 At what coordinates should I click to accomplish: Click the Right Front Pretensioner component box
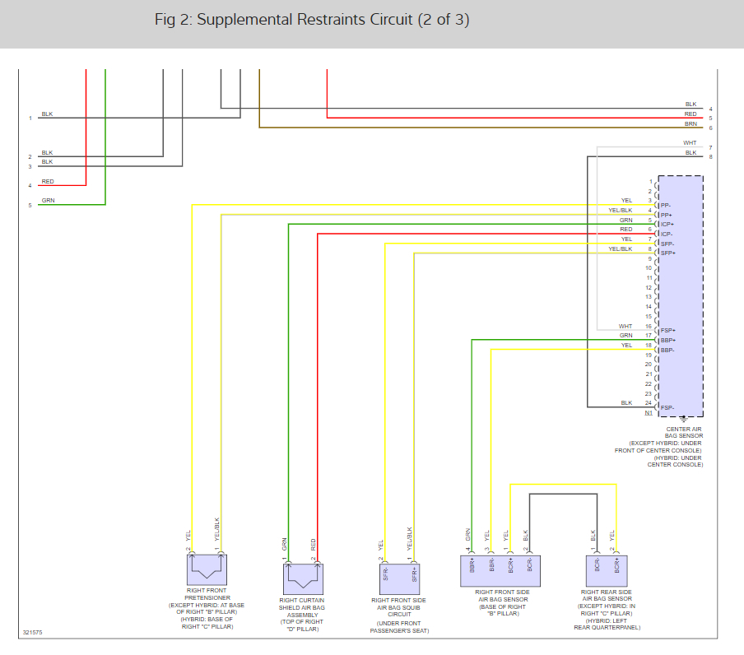[x=207, y=569]
